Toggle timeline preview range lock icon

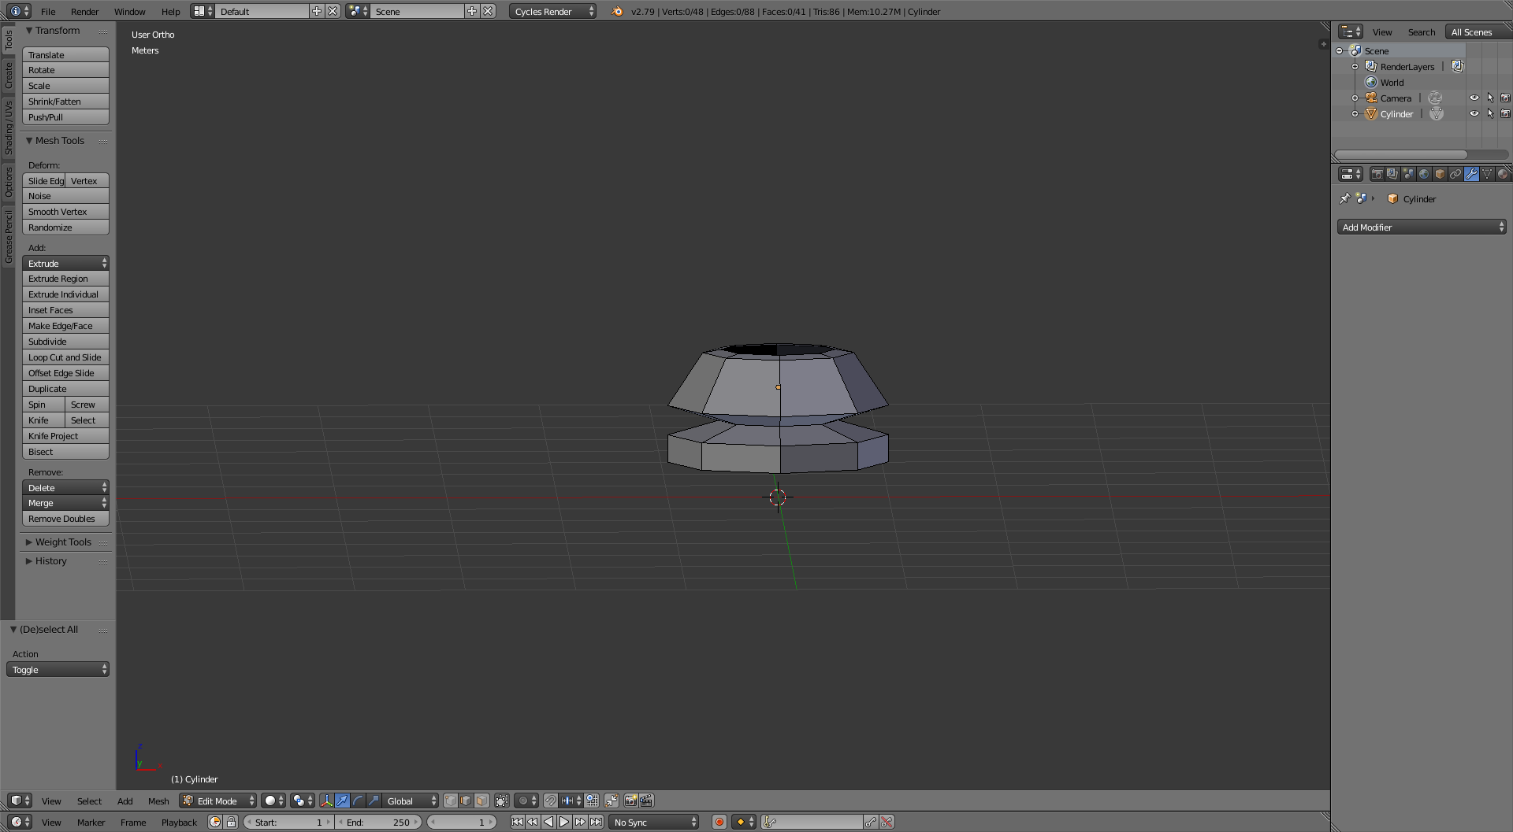point(231,822)
